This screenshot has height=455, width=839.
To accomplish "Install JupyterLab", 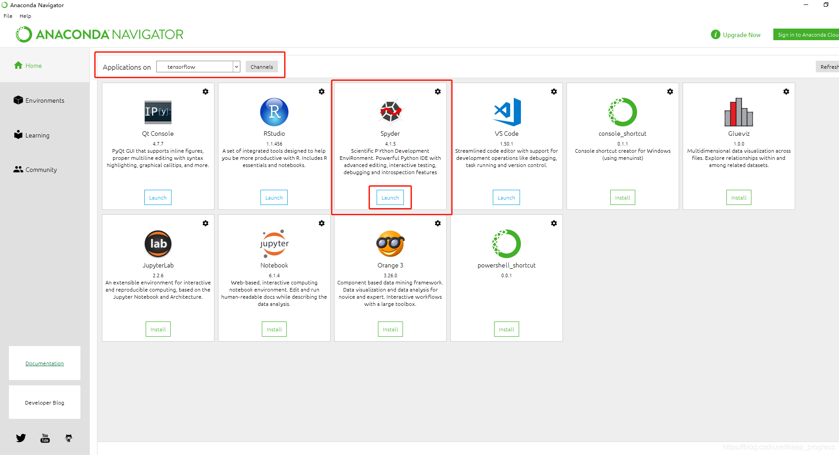I will 158,329.
